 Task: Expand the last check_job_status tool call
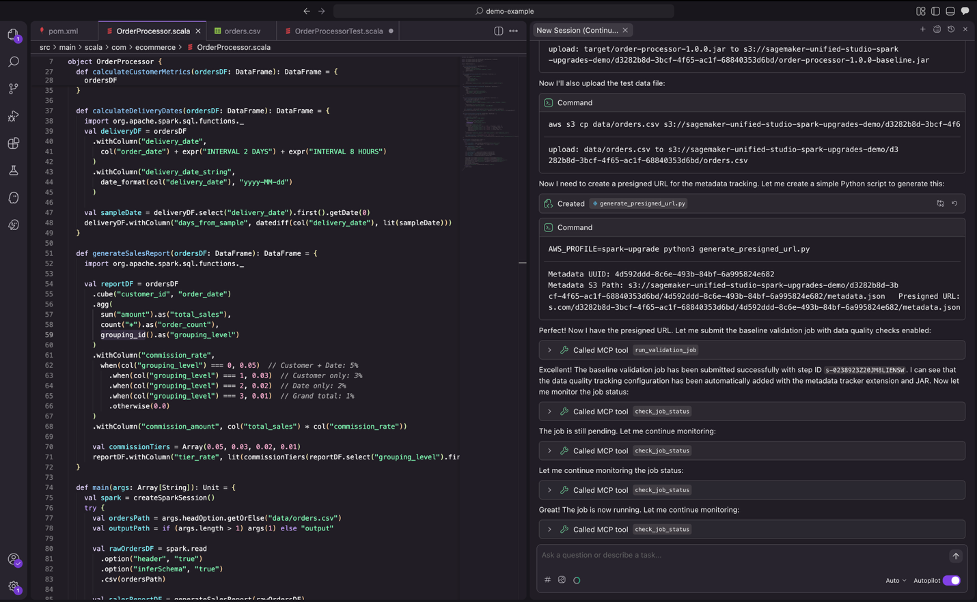pyautogui.click(x=549, y=530)
